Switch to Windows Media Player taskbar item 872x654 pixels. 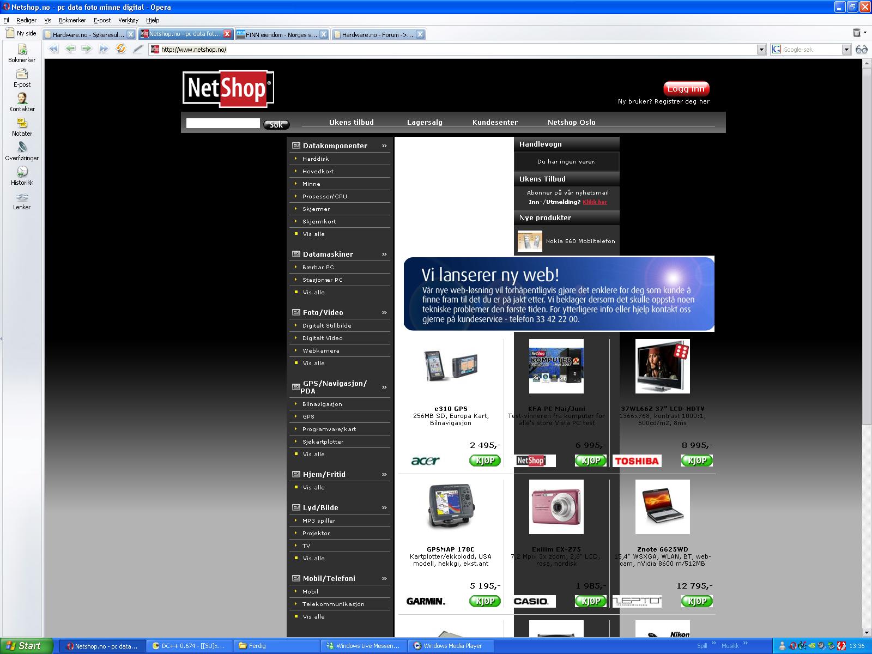(452, 646)
